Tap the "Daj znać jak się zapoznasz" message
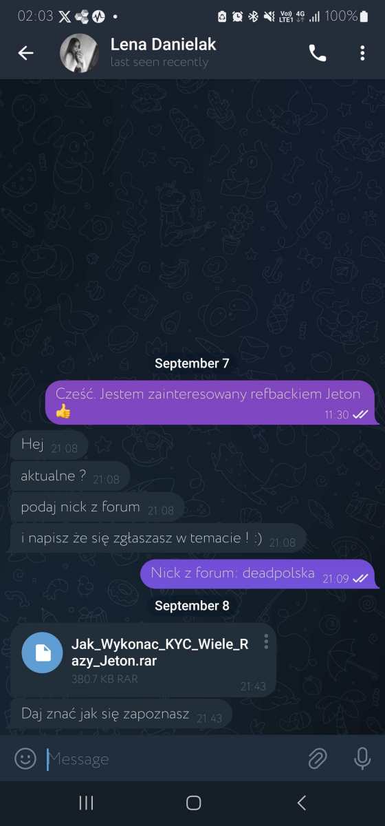The height and width of the screenshot is (826, 385). [x=121, y=714]
